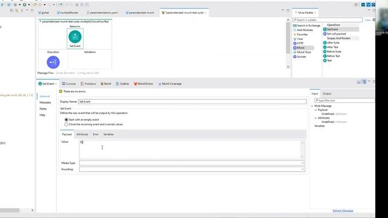The image size is (388, 218).
Task: Click the canvas scroll down arrow
Action: pos(288,67)
